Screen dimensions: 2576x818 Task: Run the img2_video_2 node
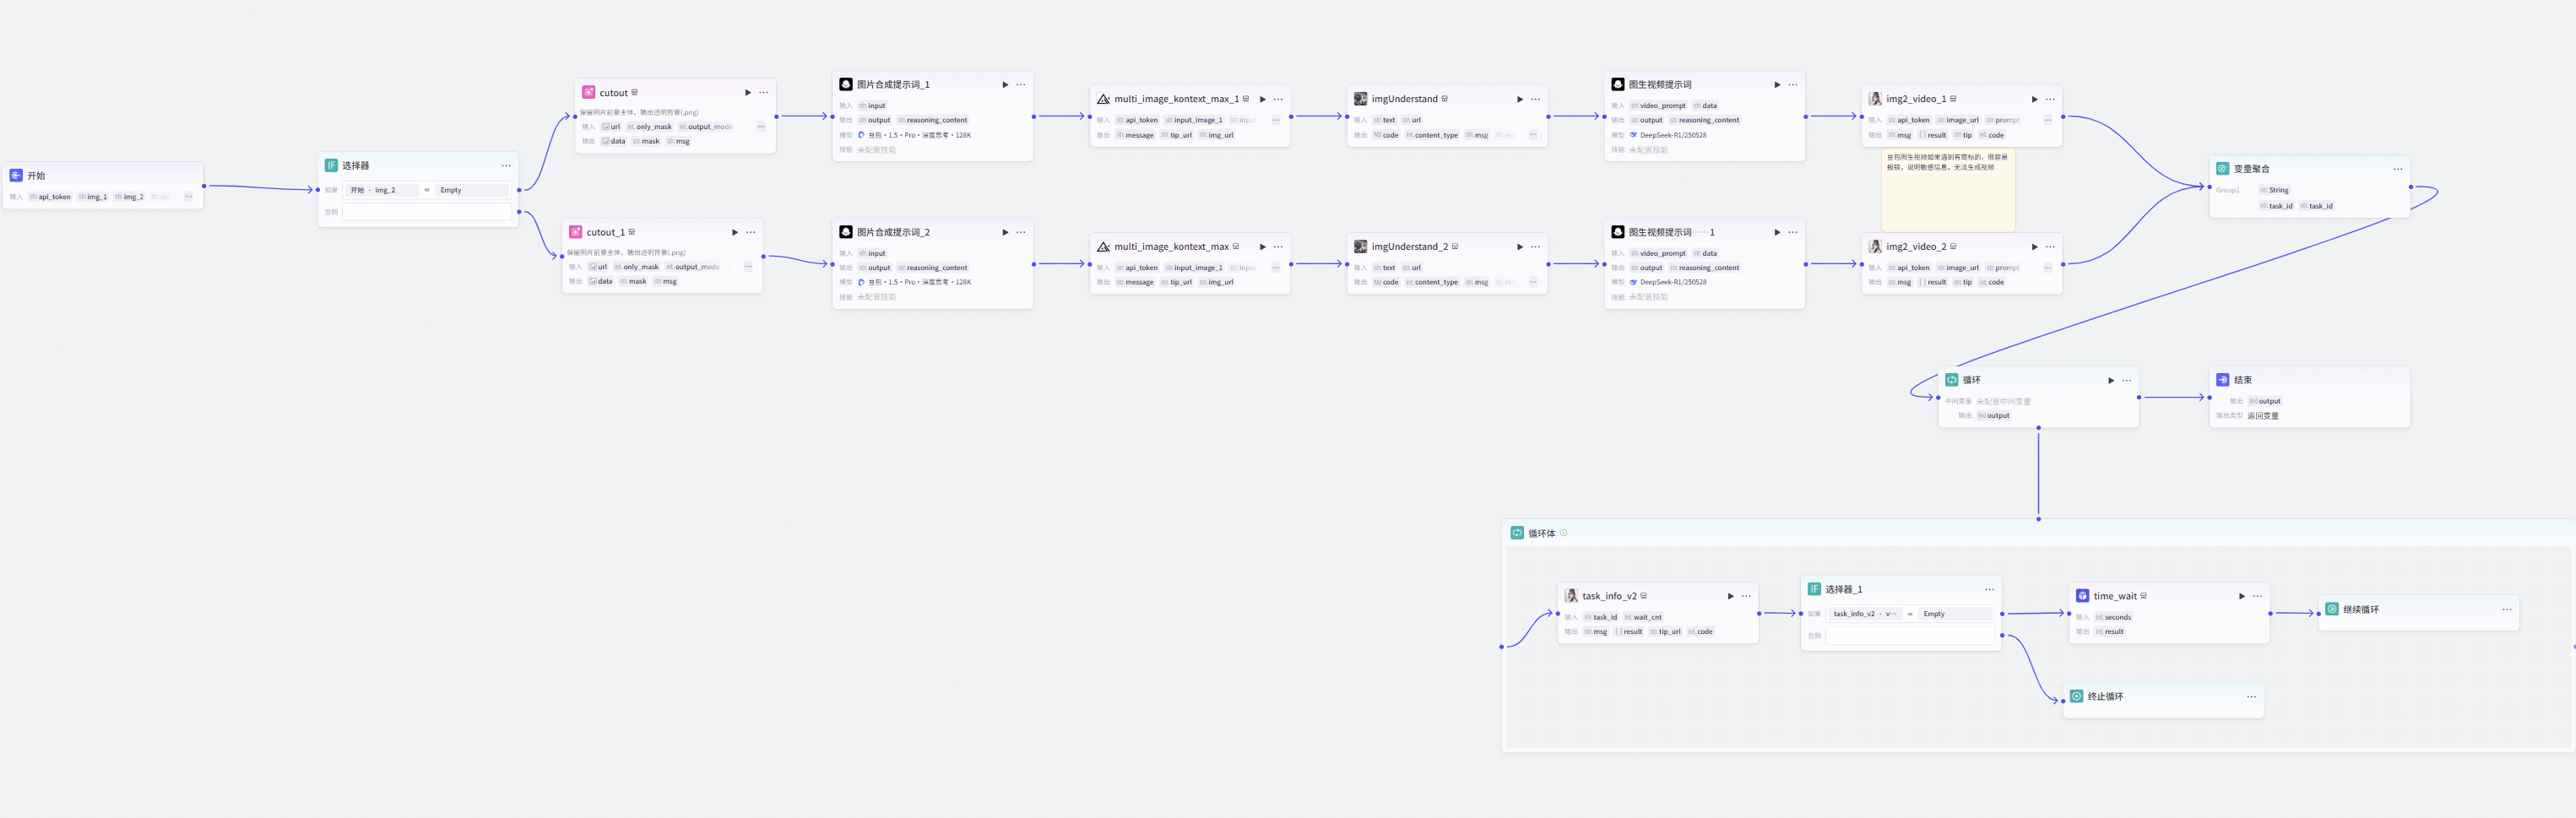coord(2034,247)
